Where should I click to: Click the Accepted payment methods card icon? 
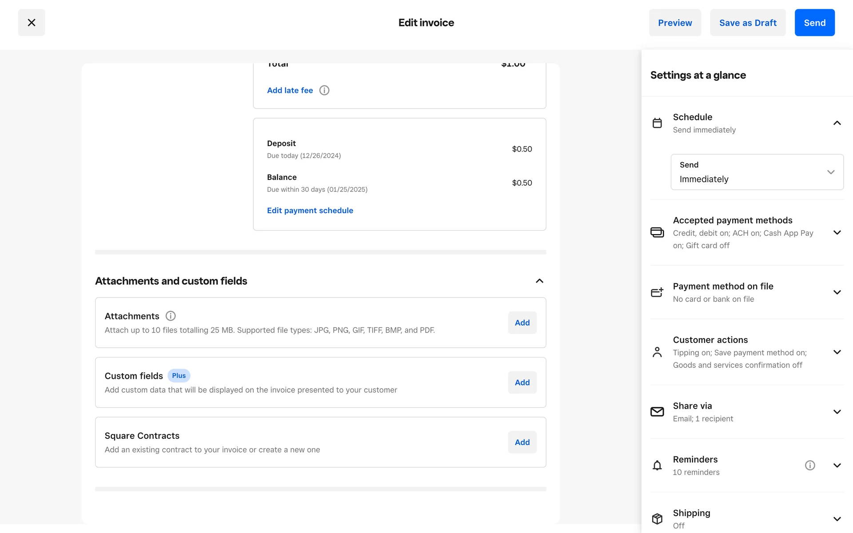(657, 232)
